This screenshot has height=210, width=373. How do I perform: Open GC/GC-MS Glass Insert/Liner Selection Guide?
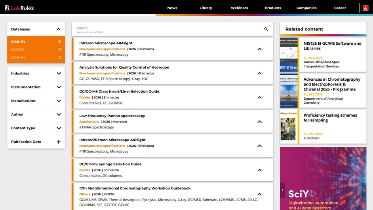tap(119, 91)
